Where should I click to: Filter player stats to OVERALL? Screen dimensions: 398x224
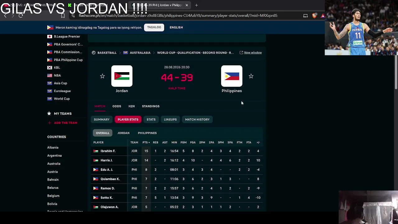[x=103, y=133]
